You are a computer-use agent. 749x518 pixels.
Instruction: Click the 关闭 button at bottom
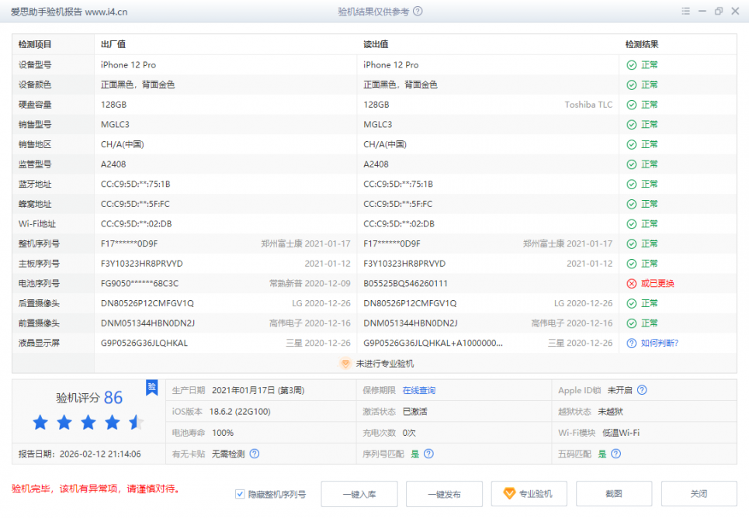[699, 494]
